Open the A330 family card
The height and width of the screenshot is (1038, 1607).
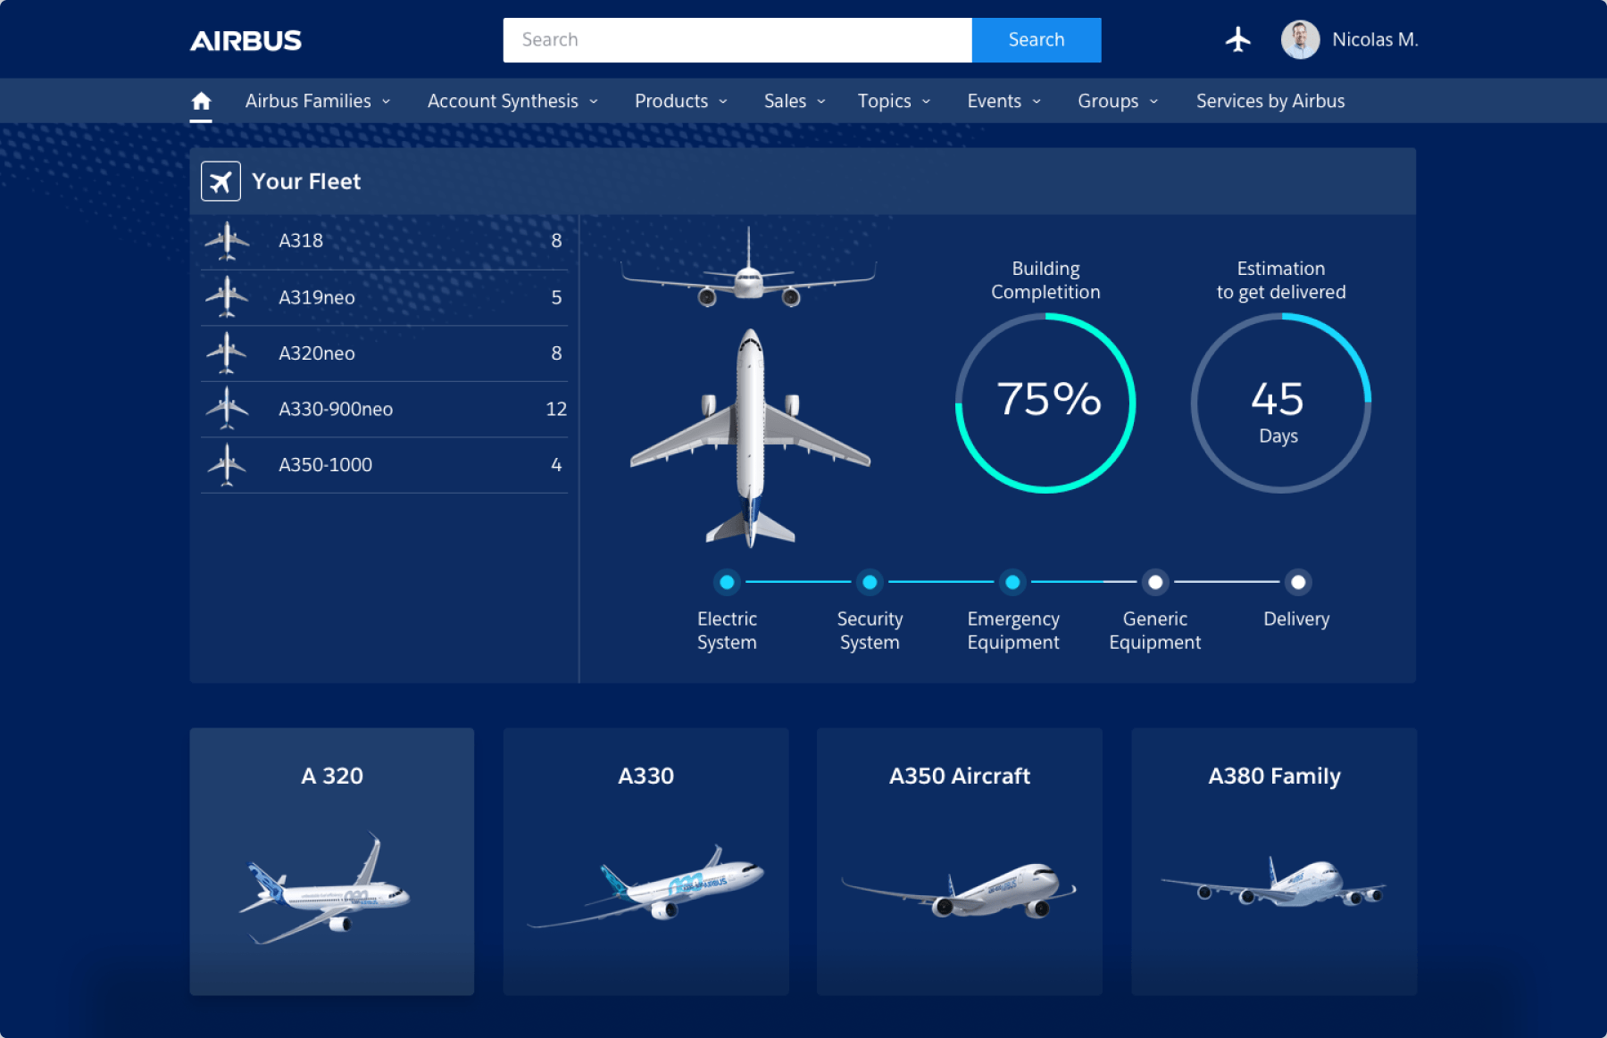tap(646, 861)
